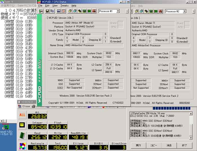Click the L2 Cache 64 K value in the Processor #2 window
This screenshot has width=197, height=151.
175,65
